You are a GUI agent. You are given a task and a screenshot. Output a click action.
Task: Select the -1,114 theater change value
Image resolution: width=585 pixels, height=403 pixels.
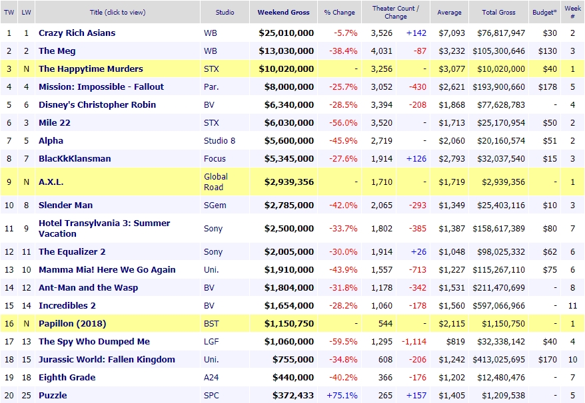coord(414,342)
